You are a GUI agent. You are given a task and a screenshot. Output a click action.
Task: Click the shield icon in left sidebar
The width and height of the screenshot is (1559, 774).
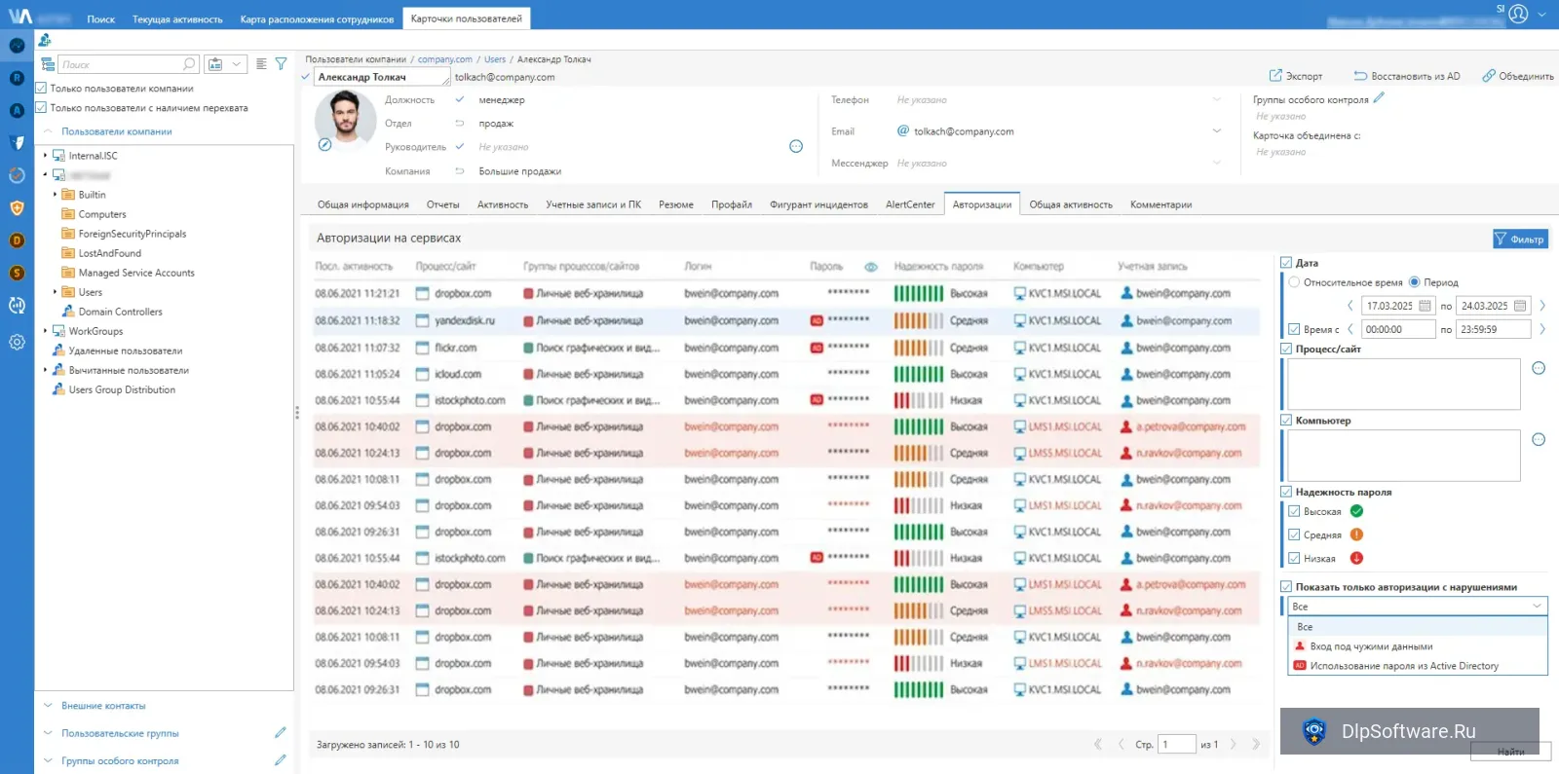pyautogui.click(x=17, y=207)
